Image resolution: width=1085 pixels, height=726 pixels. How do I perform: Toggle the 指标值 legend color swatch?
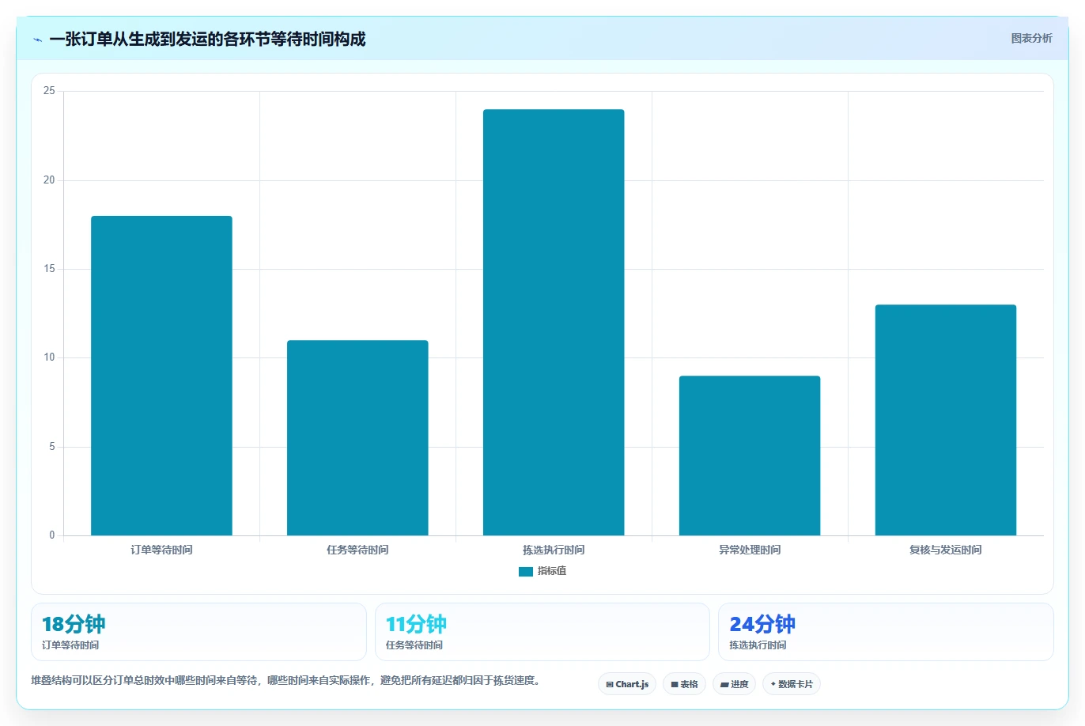pyautogui.click(x=525, y=571)
